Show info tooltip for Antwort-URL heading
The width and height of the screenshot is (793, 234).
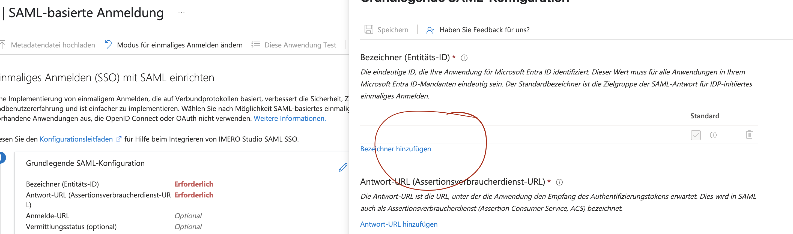[x=559, y=182]
